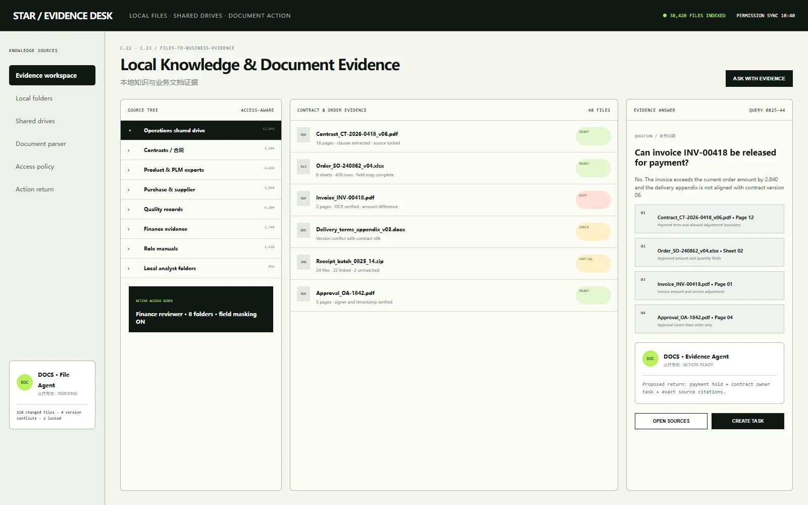The image size is (808, 505).
Task: Click the header text LOCAL FILES · SHARED DRIVES · DOCUMENT ACTION
Action: click(x=210, y=16)
